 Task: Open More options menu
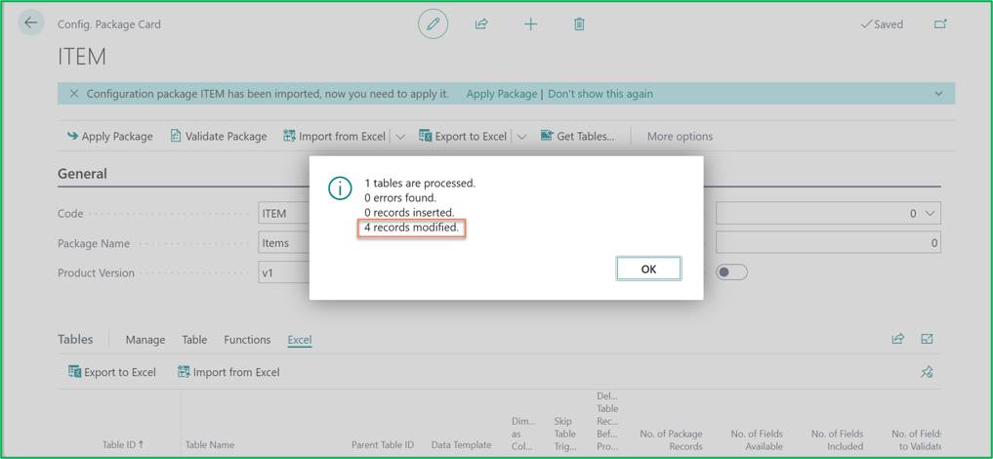click(x=680, y=136)
